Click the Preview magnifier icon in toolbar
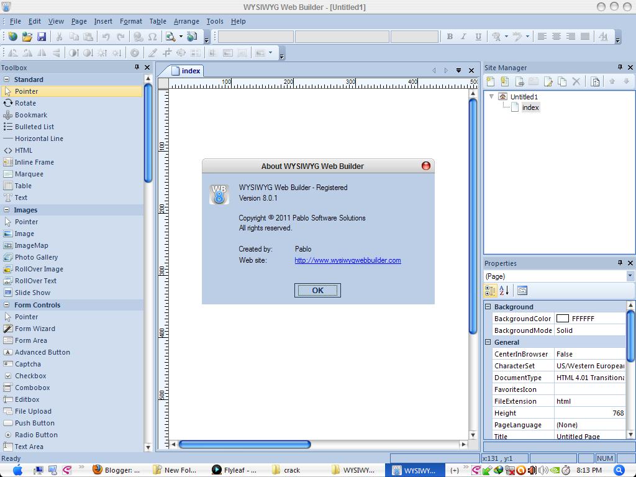The image size is (636, 477). 171,37
